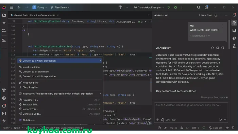Screen dimensions: 238x134
Task: Open the Run tool window
Action: [x=4, y=98]
